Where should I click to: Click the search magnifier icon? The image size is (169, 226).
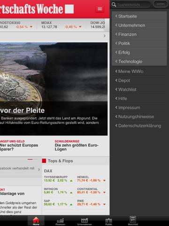click(114, 4)
